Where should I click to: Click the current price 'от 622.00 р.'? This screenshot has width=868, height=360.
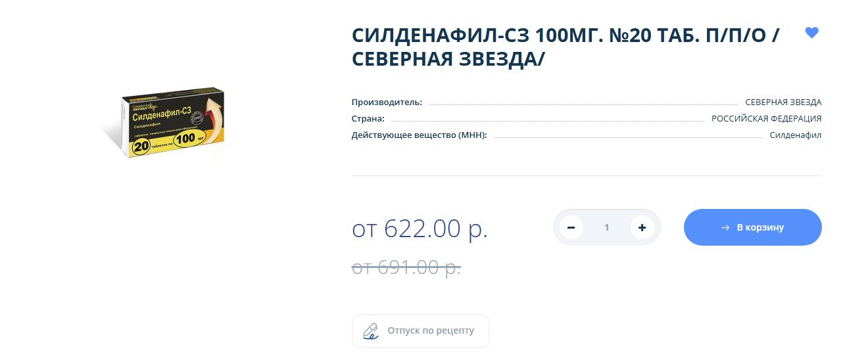coord(420,229)
